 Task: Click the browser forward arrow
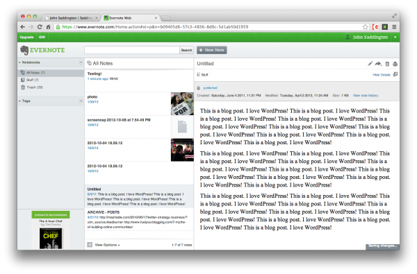pyautogui.click(x=31, y=27)
